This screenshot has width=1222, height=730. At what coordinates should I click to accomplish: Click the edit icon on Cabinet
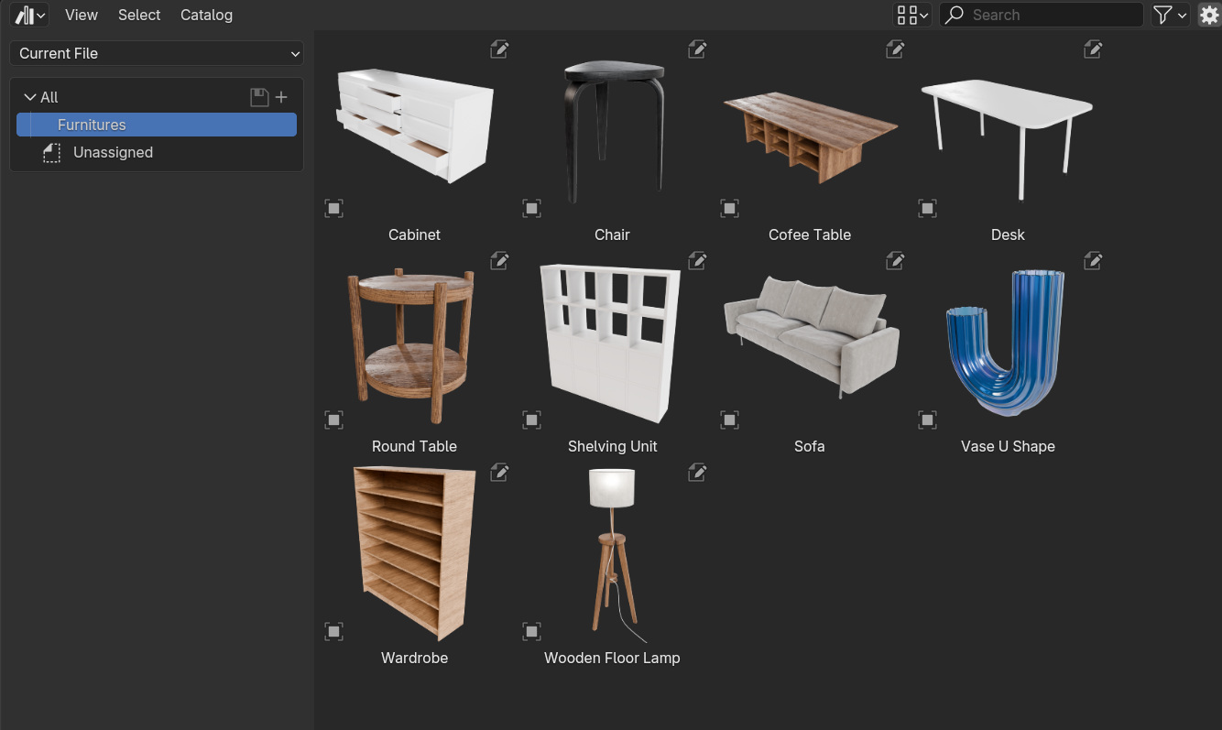coord(499,49)
